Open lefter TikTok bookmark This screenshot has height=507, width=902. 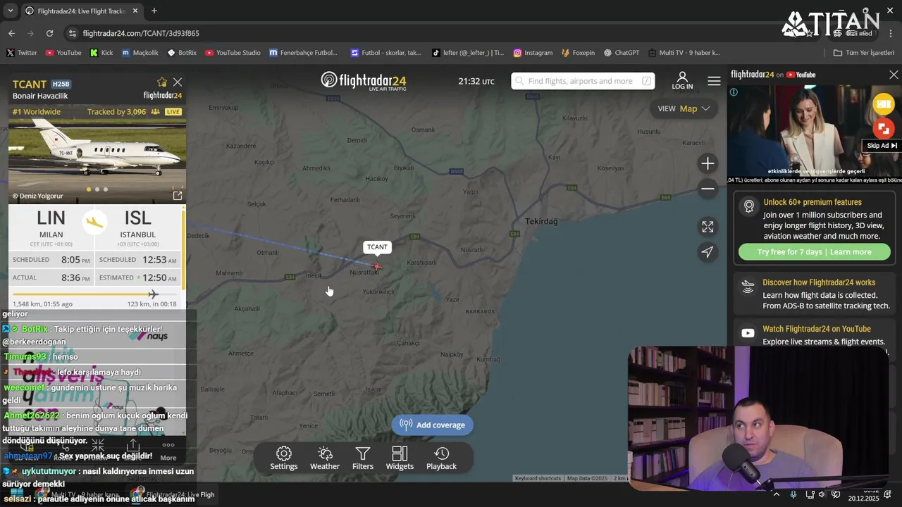click(469, 53)
